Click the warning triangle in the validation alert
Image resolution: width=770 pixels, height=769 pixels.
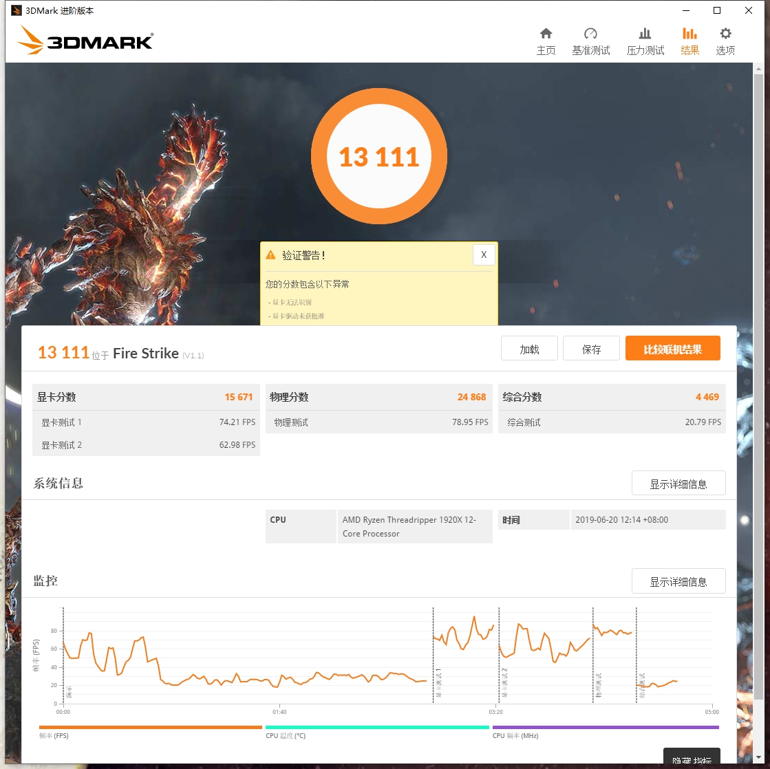click(271, 255)
